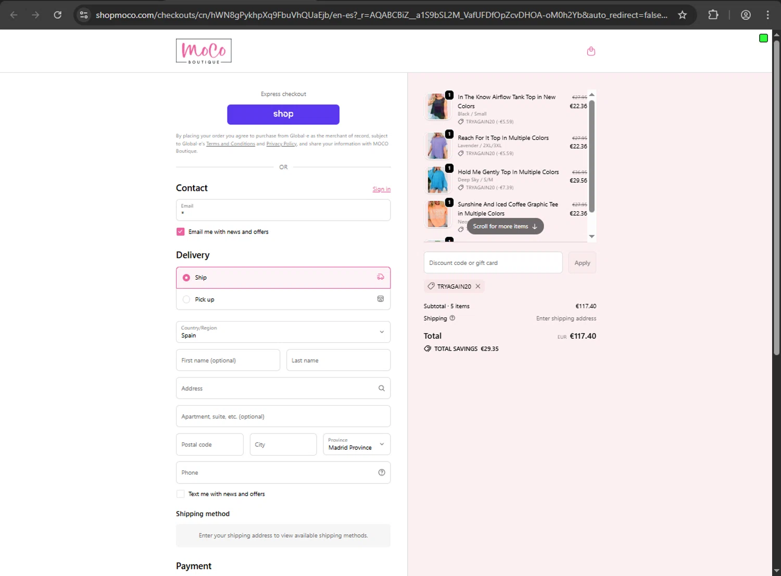The image size is (781, 576).
Task: Click the Hold Me Gently Top thumbnail
Action: (437, 180)
